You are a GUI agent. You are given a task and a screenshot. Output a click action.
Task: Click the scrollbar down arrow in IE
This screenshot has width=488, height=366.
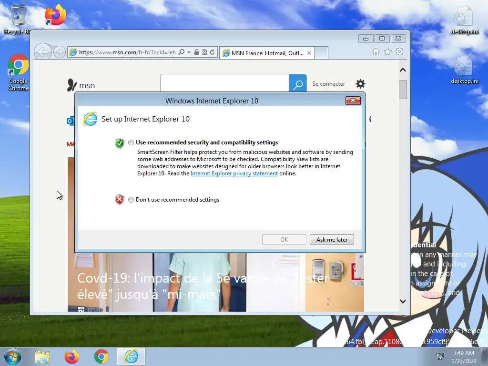pos(403,301)
